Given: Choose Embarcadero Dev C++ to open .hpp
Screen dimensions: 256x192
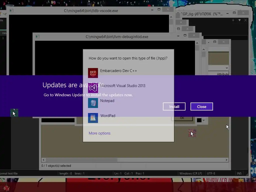Looking at the screenshot, I should 128,73.
